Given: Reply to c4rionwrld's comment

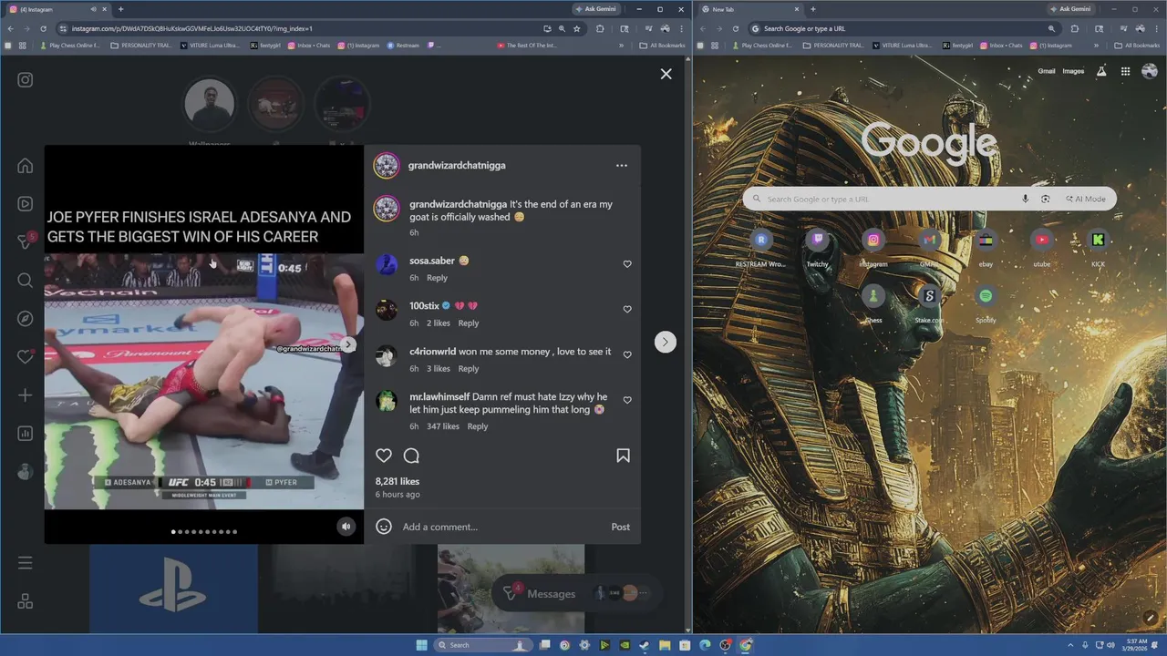Looking at the screenshot, I should pyautogui.click(x=469, y=369).
